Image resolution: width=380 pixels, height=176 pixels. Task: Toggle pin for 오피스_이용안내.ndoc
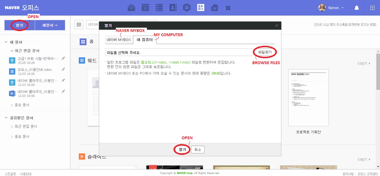click(x=63, y=69)
